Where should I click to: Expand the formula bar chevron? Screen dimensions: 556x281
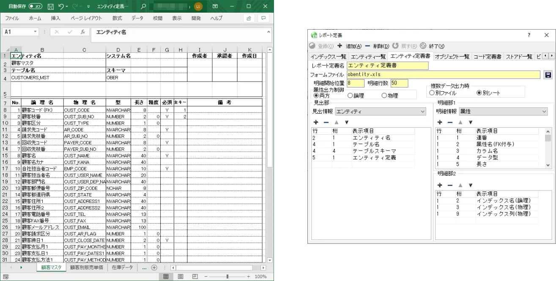tap(268, 32)
